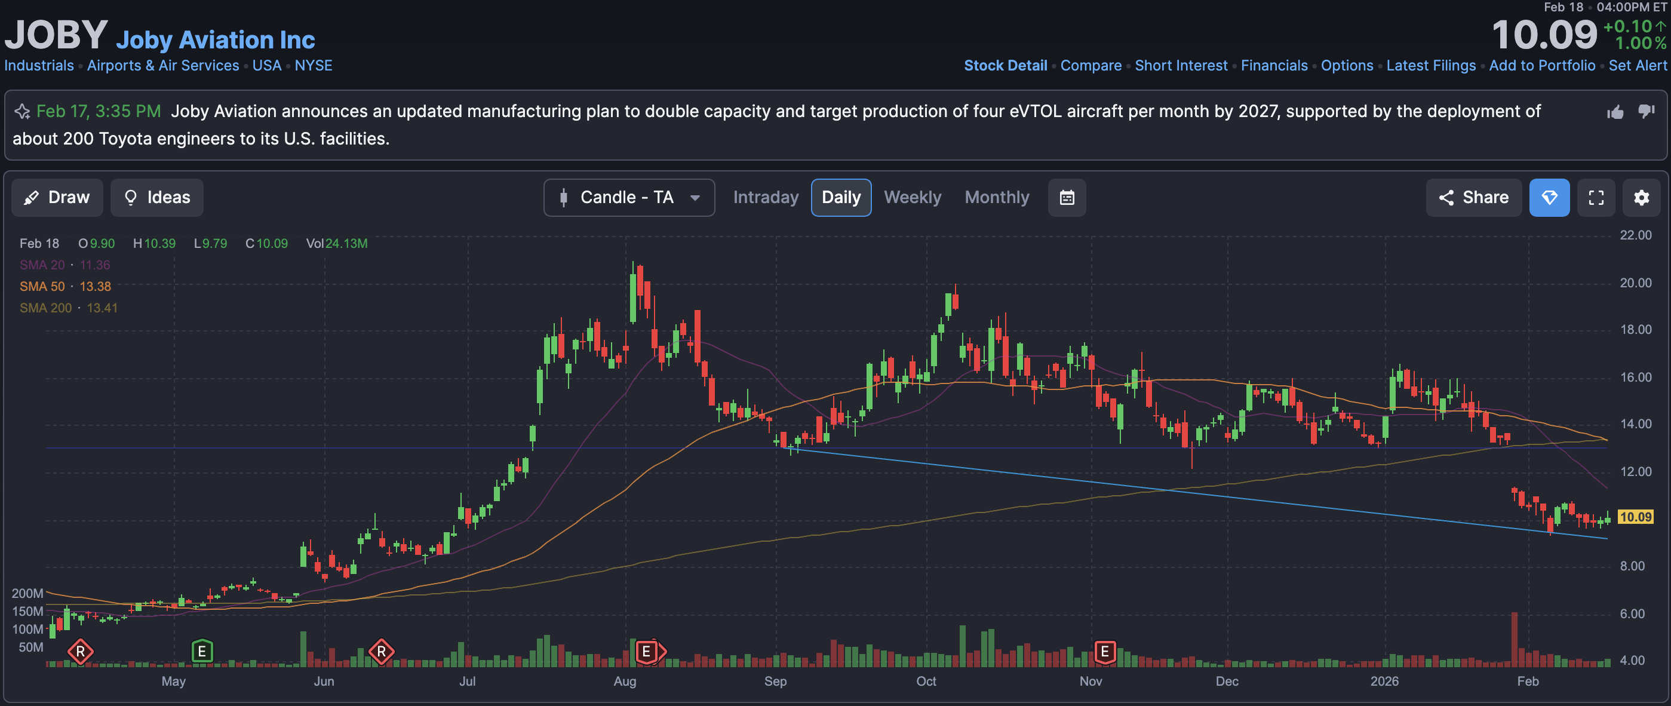Click the thumbs up icon on news
Image resolution: width=1671 pixels, height=706 pixels.
tap(1615, 112)
